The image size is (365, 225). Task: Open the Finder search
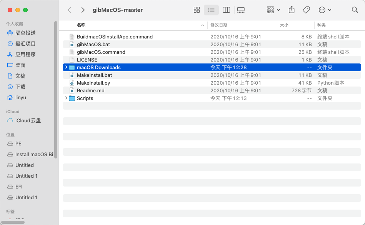click(355, 10)
